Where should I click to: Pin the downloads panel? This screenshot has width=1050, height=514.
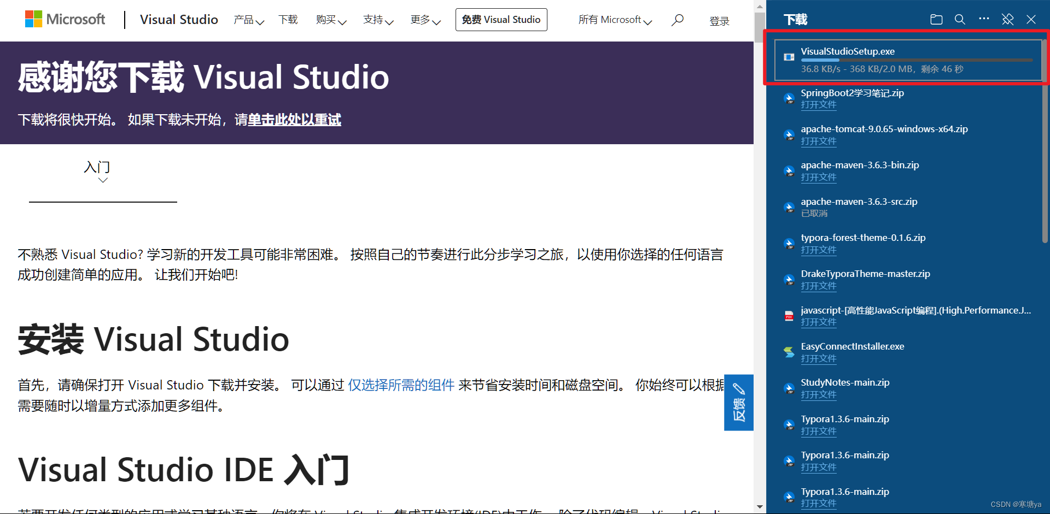[x=1008, y=20]
